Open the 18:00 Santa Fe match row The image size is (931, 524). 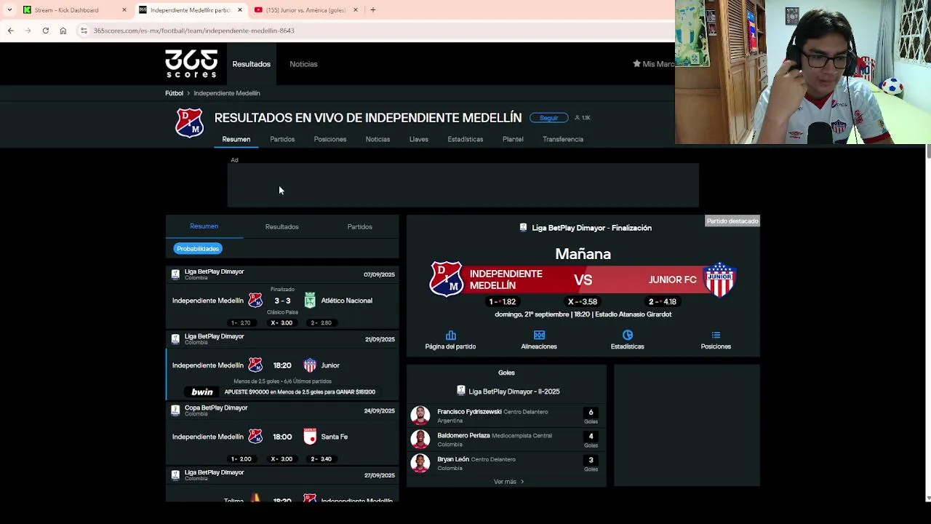point(282,437)
